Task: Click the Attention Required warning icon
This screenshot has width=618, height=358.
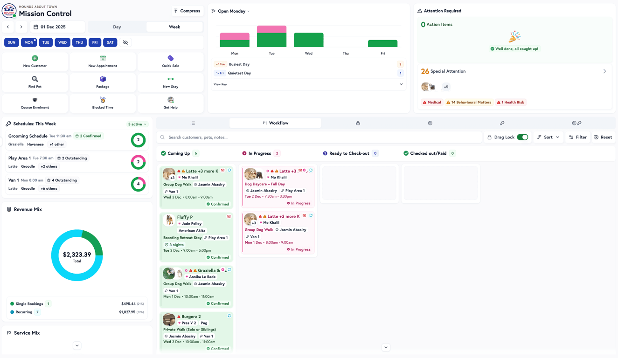Action: [420, 11]
